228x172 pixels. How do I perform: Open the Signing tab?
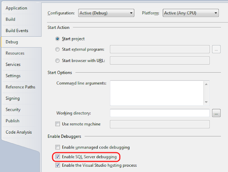coord(13,98)
